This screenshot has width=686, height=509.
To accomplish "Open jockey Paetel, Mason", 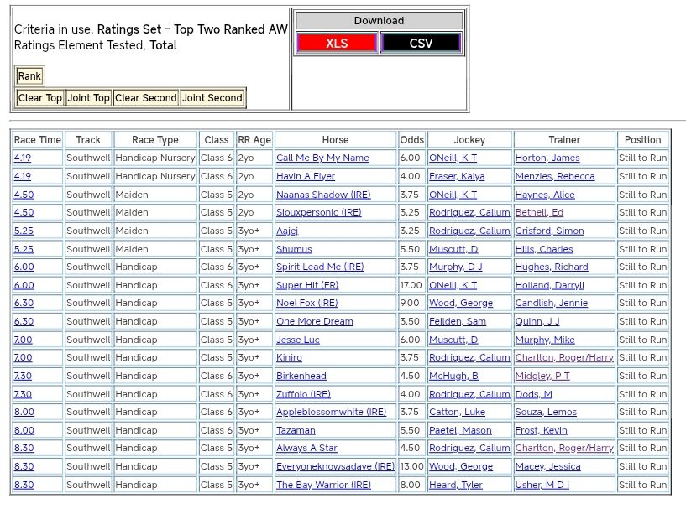I will [x=460, y=430].
